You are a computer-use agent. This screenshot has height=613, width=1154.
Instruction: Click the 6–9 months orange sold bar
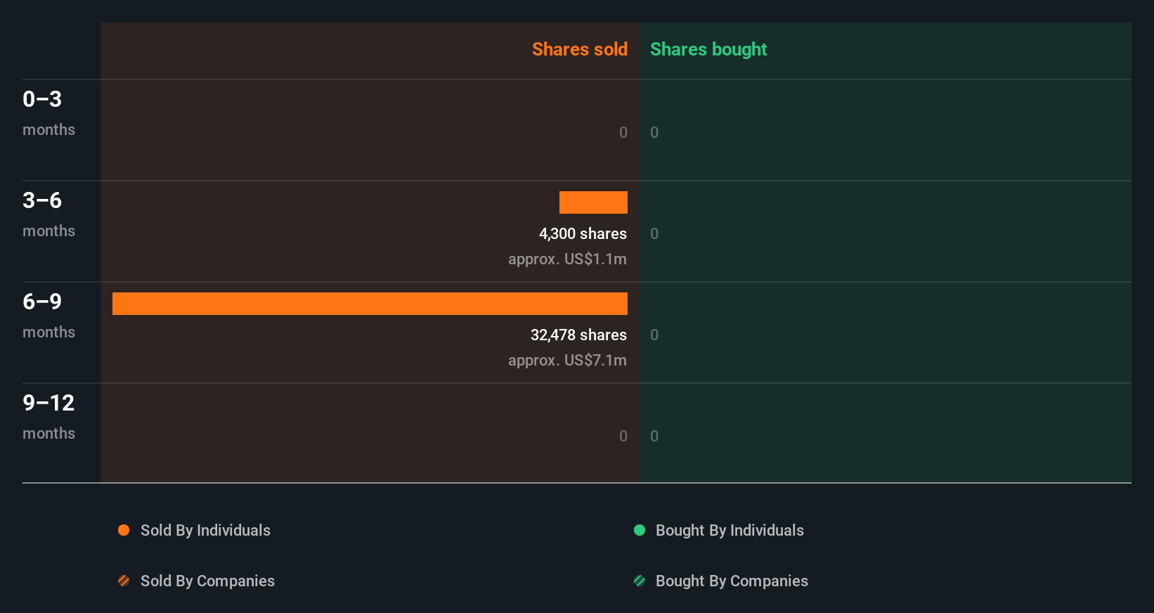(x=370, y=304)
